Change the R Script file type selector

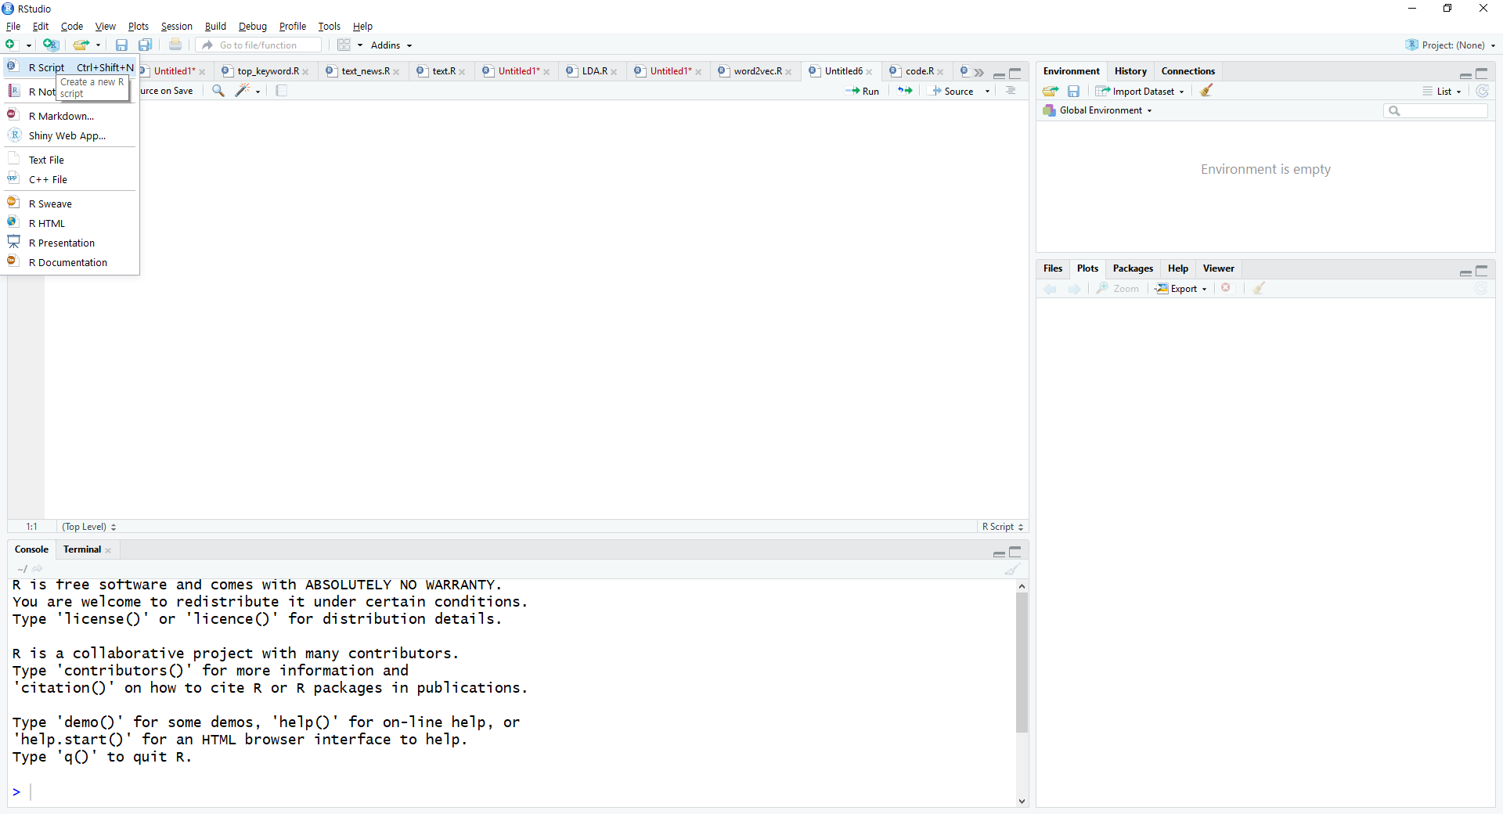1003,527
